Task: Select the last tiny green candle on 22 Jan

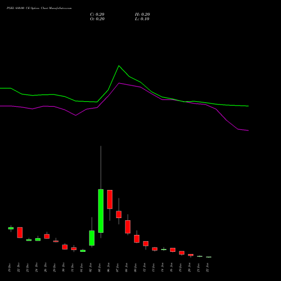Action: click(209, 257)
